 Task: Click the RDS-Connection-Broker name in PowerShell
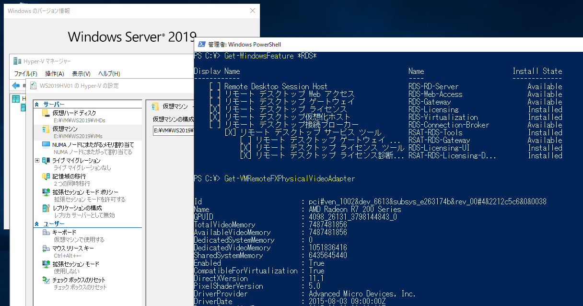pyautogui.click(x=449, y=125)
